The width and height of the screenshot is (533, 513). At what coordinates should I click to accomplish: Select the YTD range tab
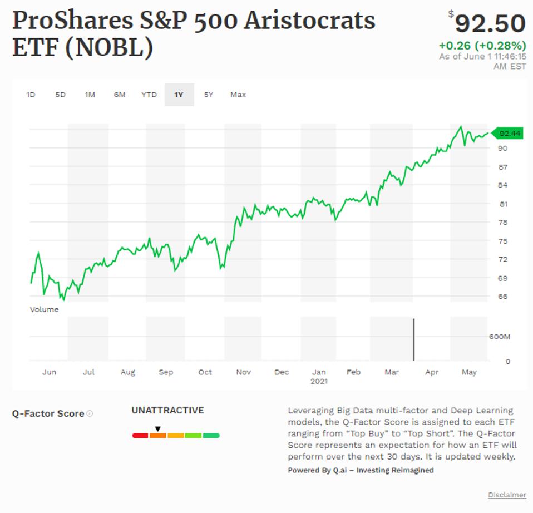click(x=149, y=95)
